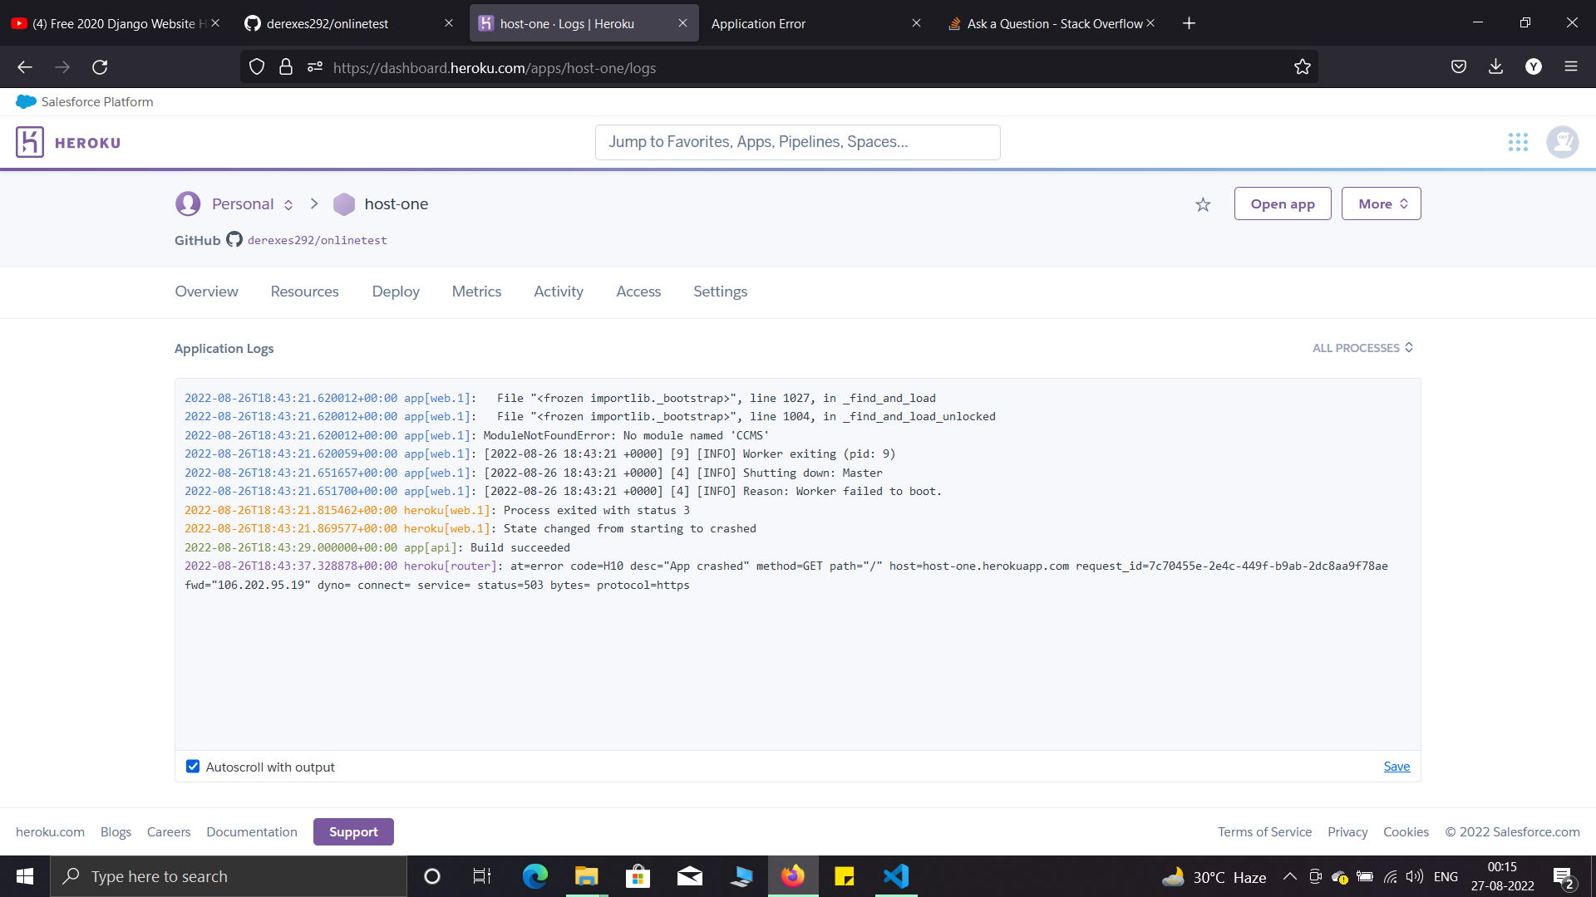Open the heroku.com footer link
The image size is (1596, 897).
(x=50, y=831)
